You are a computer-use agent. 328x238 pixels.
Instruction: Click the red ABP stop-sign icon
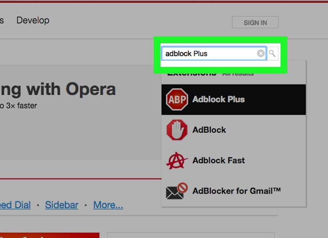coord(177,99)
